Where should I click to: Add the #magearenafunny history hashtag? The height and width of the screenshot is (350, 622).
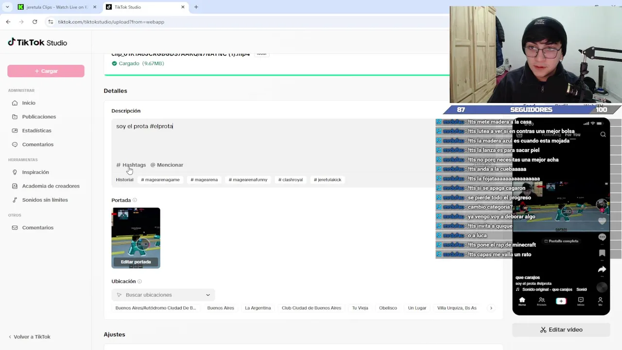tap(248, 180)
